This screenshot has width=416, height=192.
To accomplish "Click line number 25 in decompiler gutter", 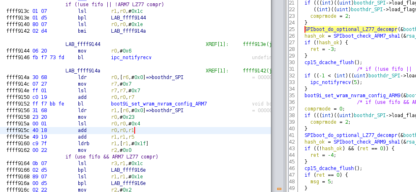I will (292, 29).
